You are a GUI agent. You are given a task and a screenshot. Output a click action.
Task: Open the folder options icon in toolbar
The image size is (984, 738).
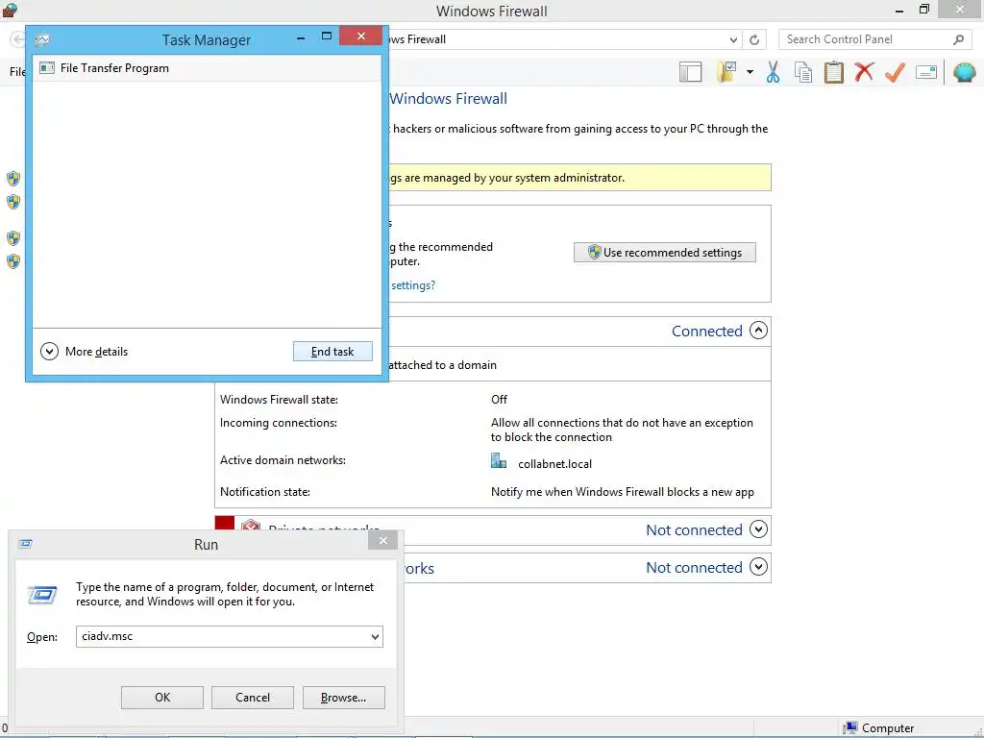(x=726, y=72)
